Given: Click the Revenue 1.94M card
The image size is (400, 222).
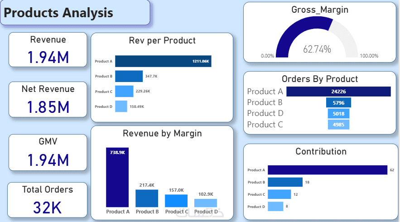Looking at the screenshot, I should click(x=48, y=49).
